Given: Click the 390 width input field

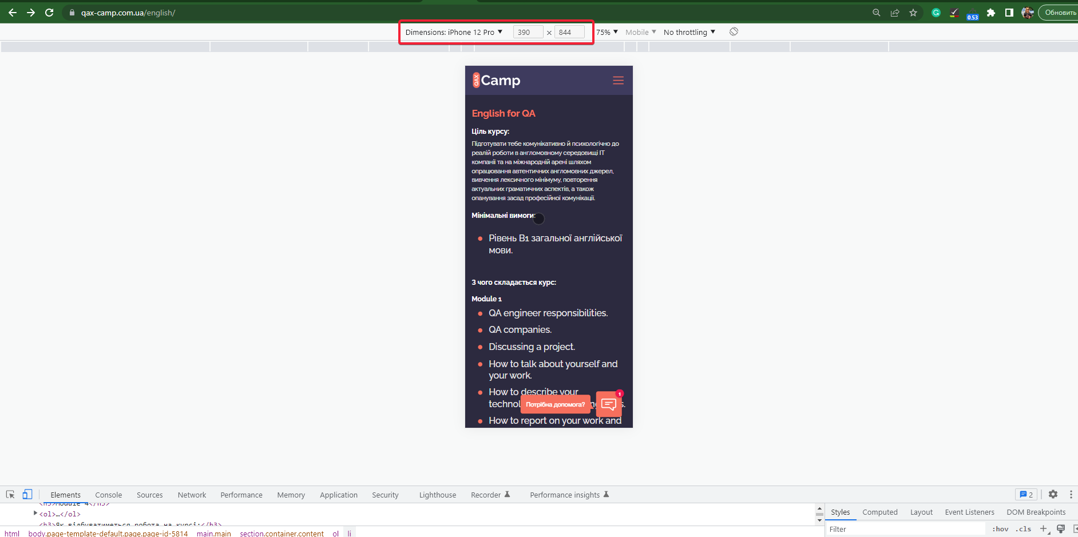Looking at the screenshot, I should 527,32.
